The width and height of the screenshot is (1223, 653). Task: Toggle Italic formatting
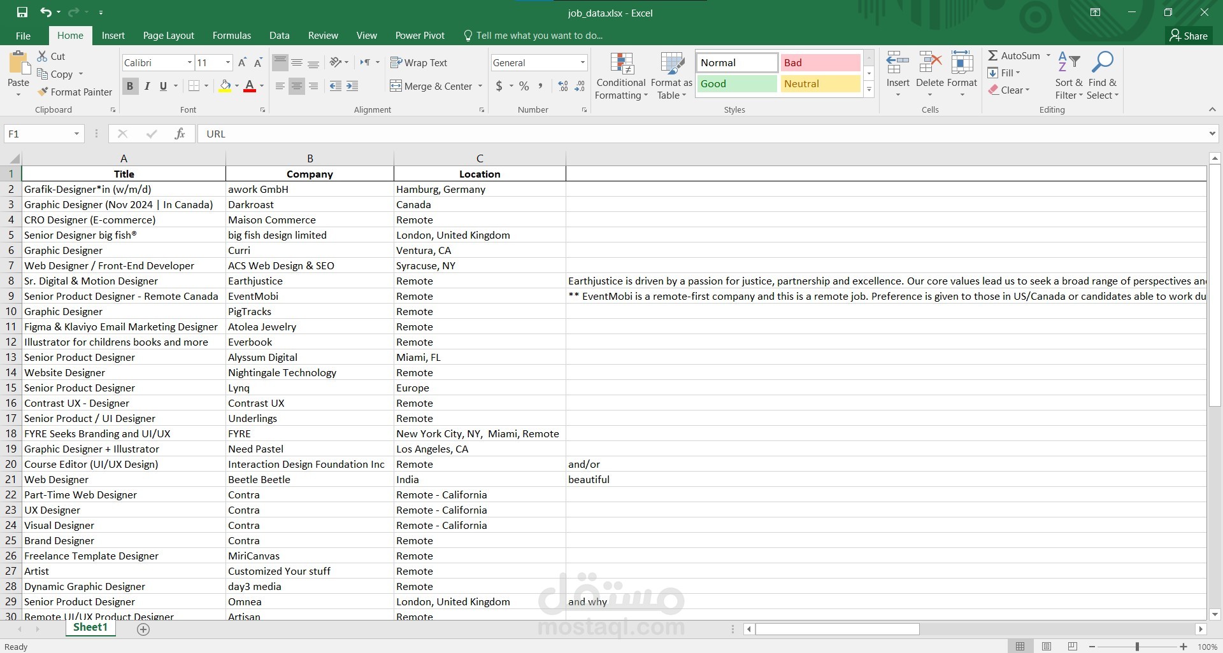pos(147,86)
